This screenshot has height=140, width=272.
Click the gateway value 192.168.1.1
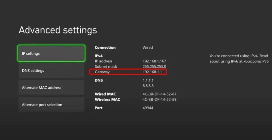pos(154,72)
